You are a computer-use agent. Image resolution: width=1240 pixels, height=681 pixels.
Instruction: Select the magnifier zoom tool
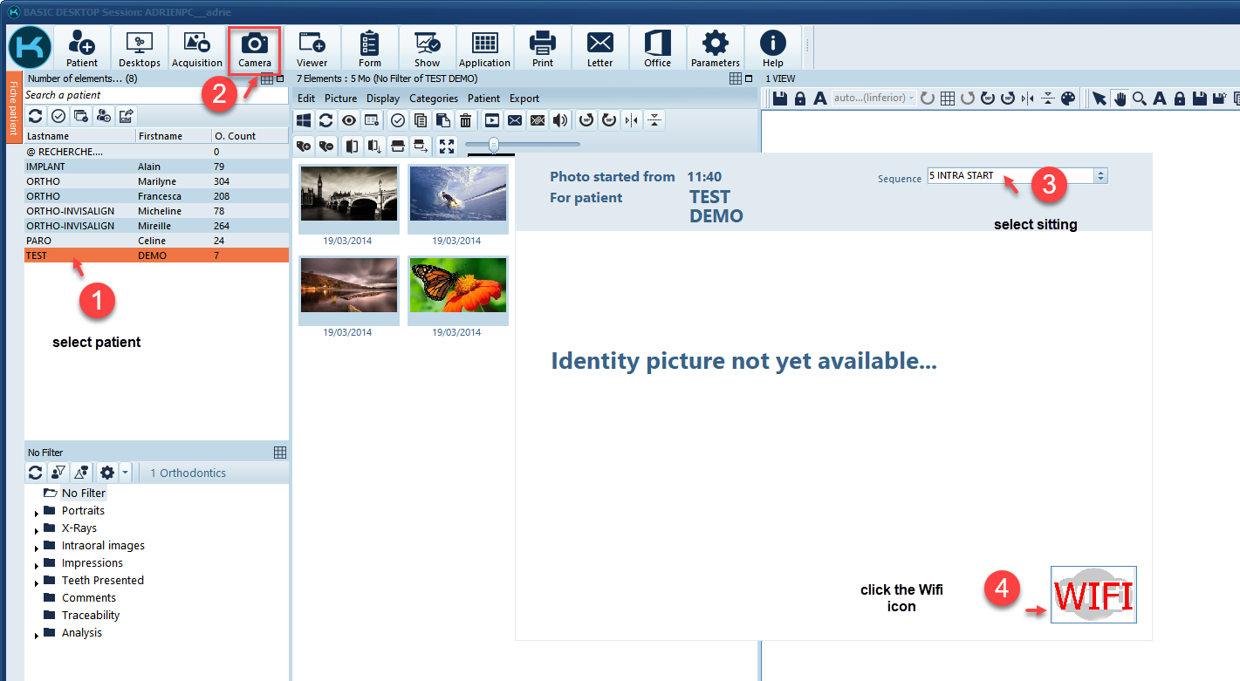[1139, 99]
